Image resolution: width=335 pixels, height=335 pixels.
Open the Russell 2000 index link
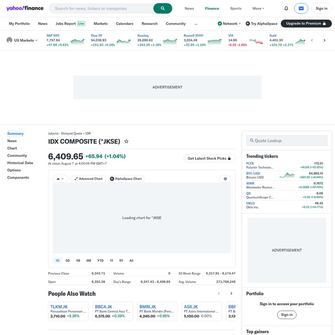coord(193,36)
